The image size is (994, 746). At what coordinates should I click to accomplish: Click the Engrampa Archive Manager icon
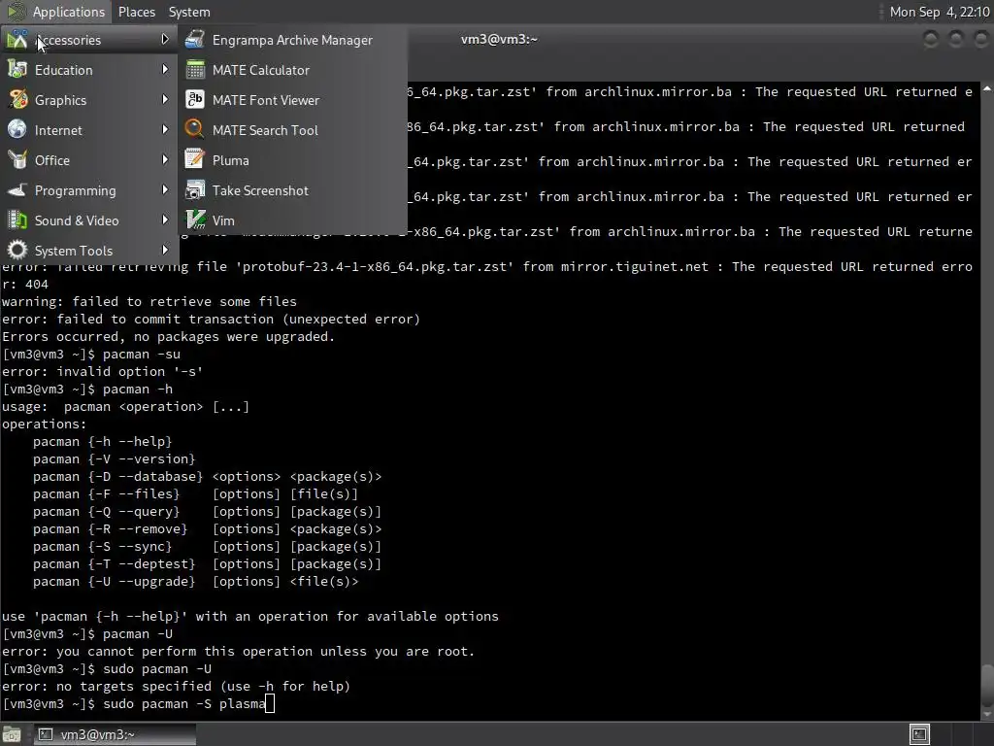pyautogui.click(x=194, y=39)
